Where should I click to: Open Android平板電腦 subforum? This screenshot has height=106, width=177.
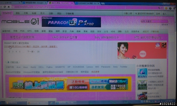click(x=13, y=72)
